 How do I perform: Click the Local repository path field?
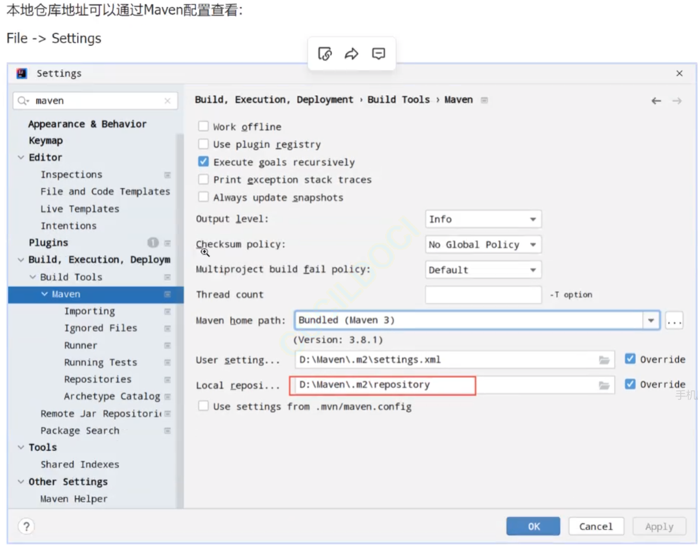[x=455, y=385]
